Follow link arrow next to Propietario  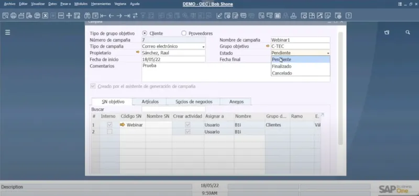[138, 52]
